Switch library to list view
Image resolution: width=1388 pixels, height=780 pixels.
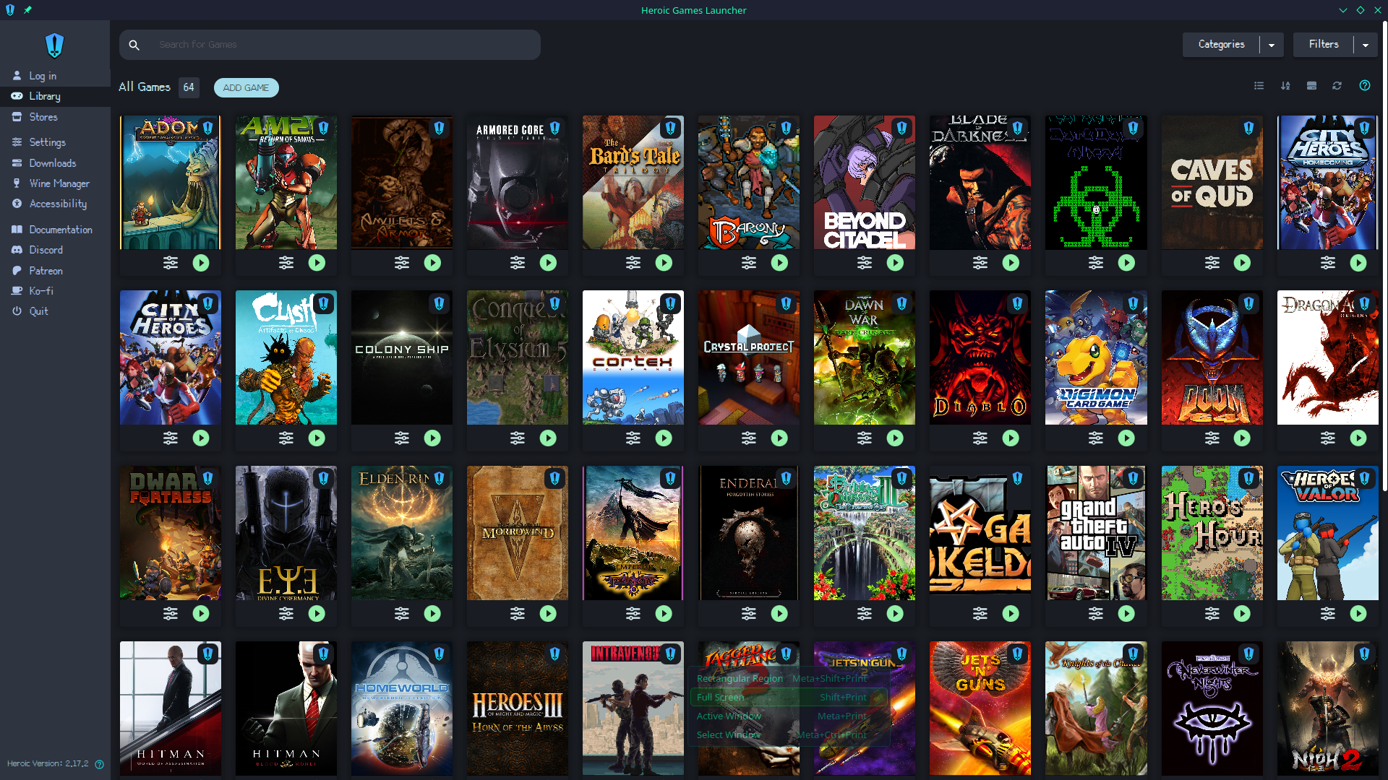click(1259, 86)
